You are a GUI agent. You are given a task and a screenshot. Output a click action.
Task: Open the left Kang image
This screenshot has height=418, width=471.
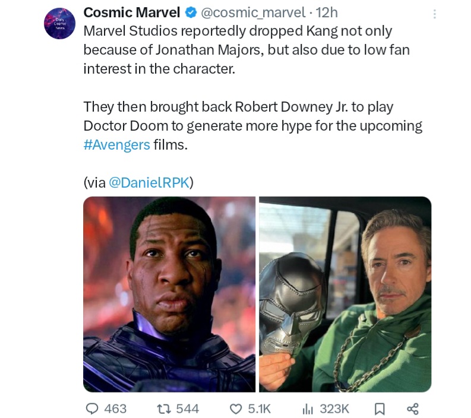(169, 294)
